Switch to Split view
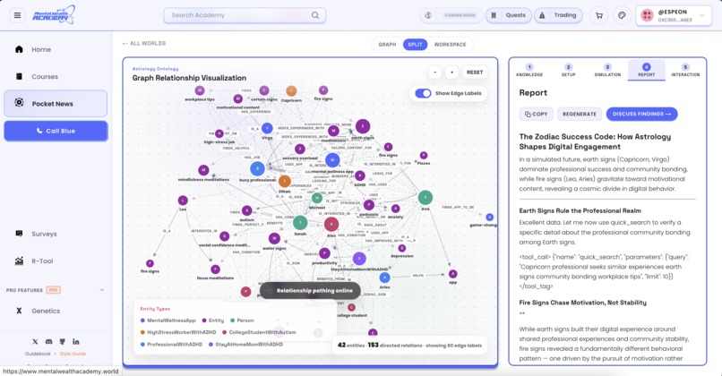722x376 pixels. 415,44
